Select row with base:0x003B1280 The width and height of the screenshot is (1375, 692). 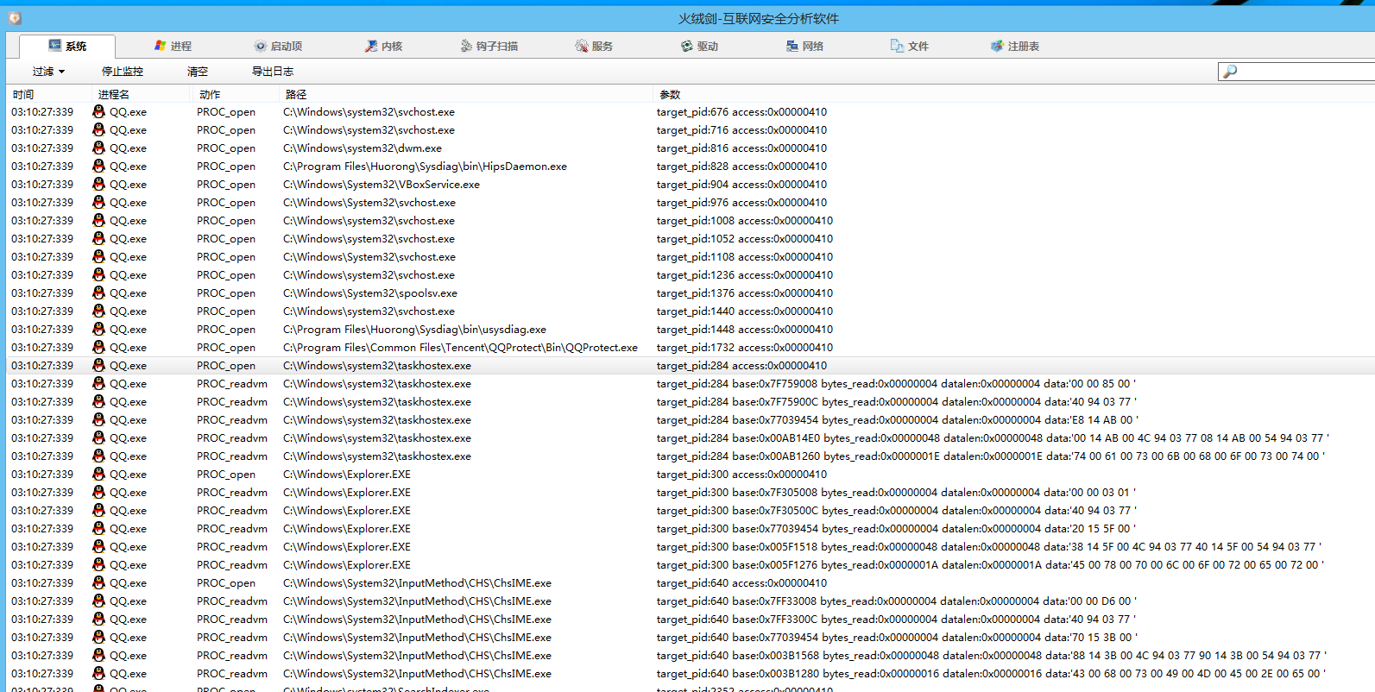691,674
